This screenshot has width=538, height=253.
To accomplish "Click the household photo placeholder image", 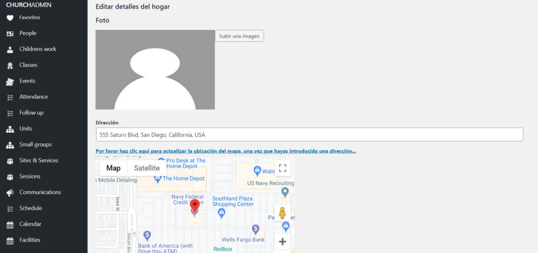I will click(x=155, y=69).
